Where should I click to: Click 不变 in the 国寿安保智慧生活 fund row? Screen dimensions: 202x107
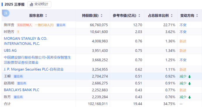[x=183, y=60]
